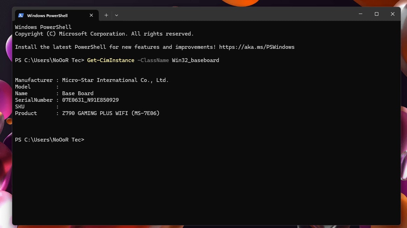Click the SKU field label

click(x=20, y=107)
